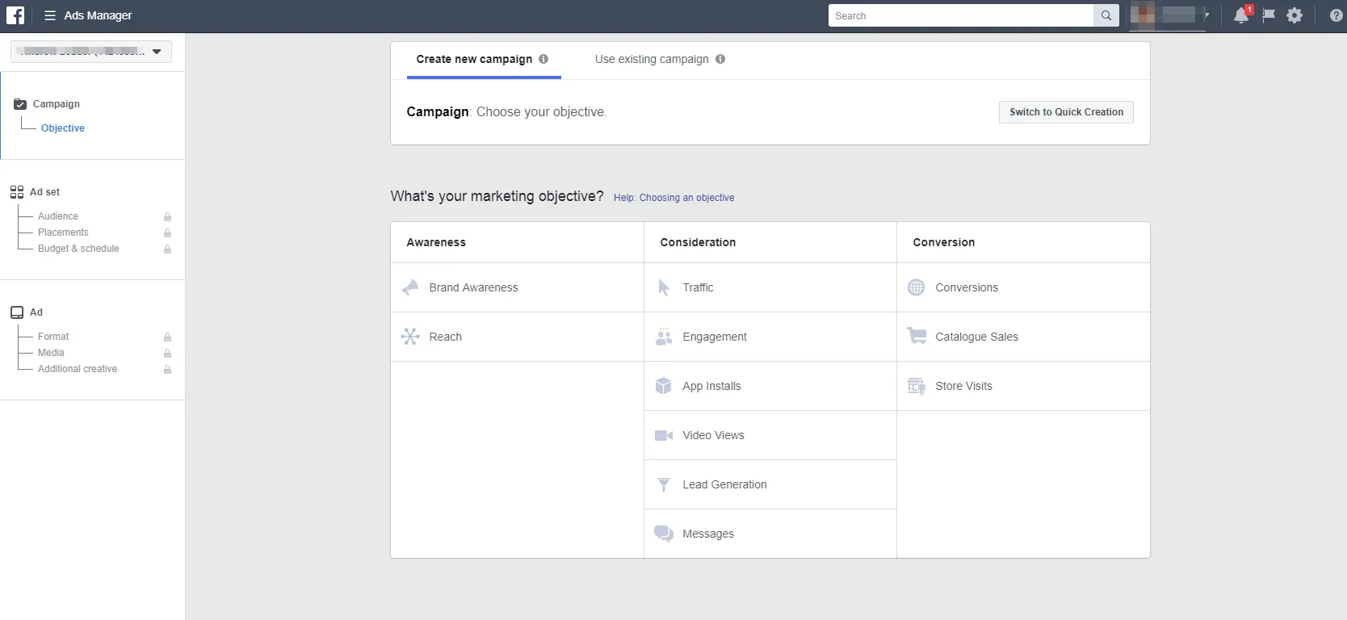Focus the top Search field
This screenshot has width=1347, height=620.
tap(960, 15)
